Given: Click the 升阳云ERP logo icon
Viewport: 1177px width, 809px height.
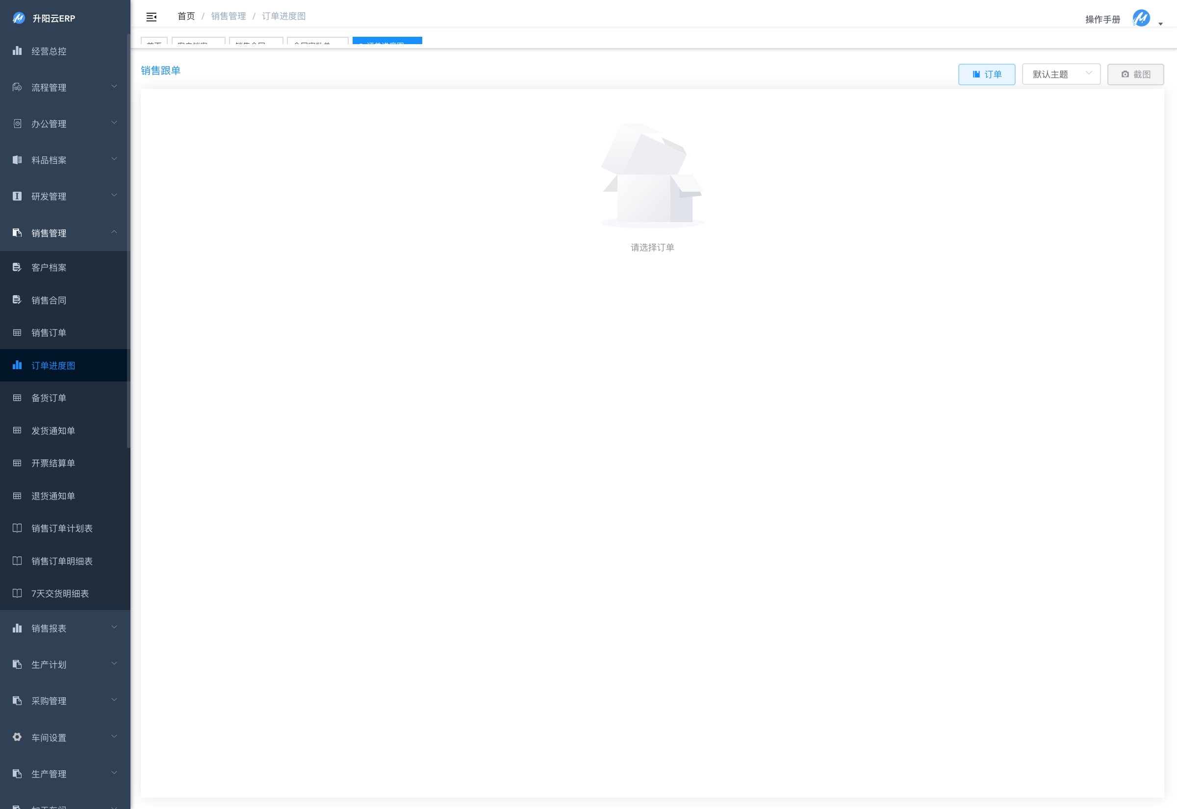Looking at the screenshot, I should coord(19,18).
